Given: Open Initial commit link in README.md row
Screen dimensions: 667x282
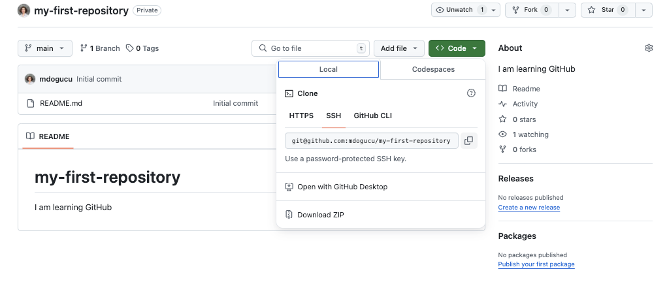Looking at the screenshot, I should (x=235, y=103).
